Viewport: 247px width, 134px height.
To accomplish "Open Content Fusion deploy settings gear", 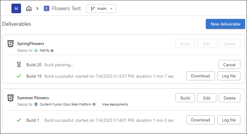I will [x=94, y=105].
